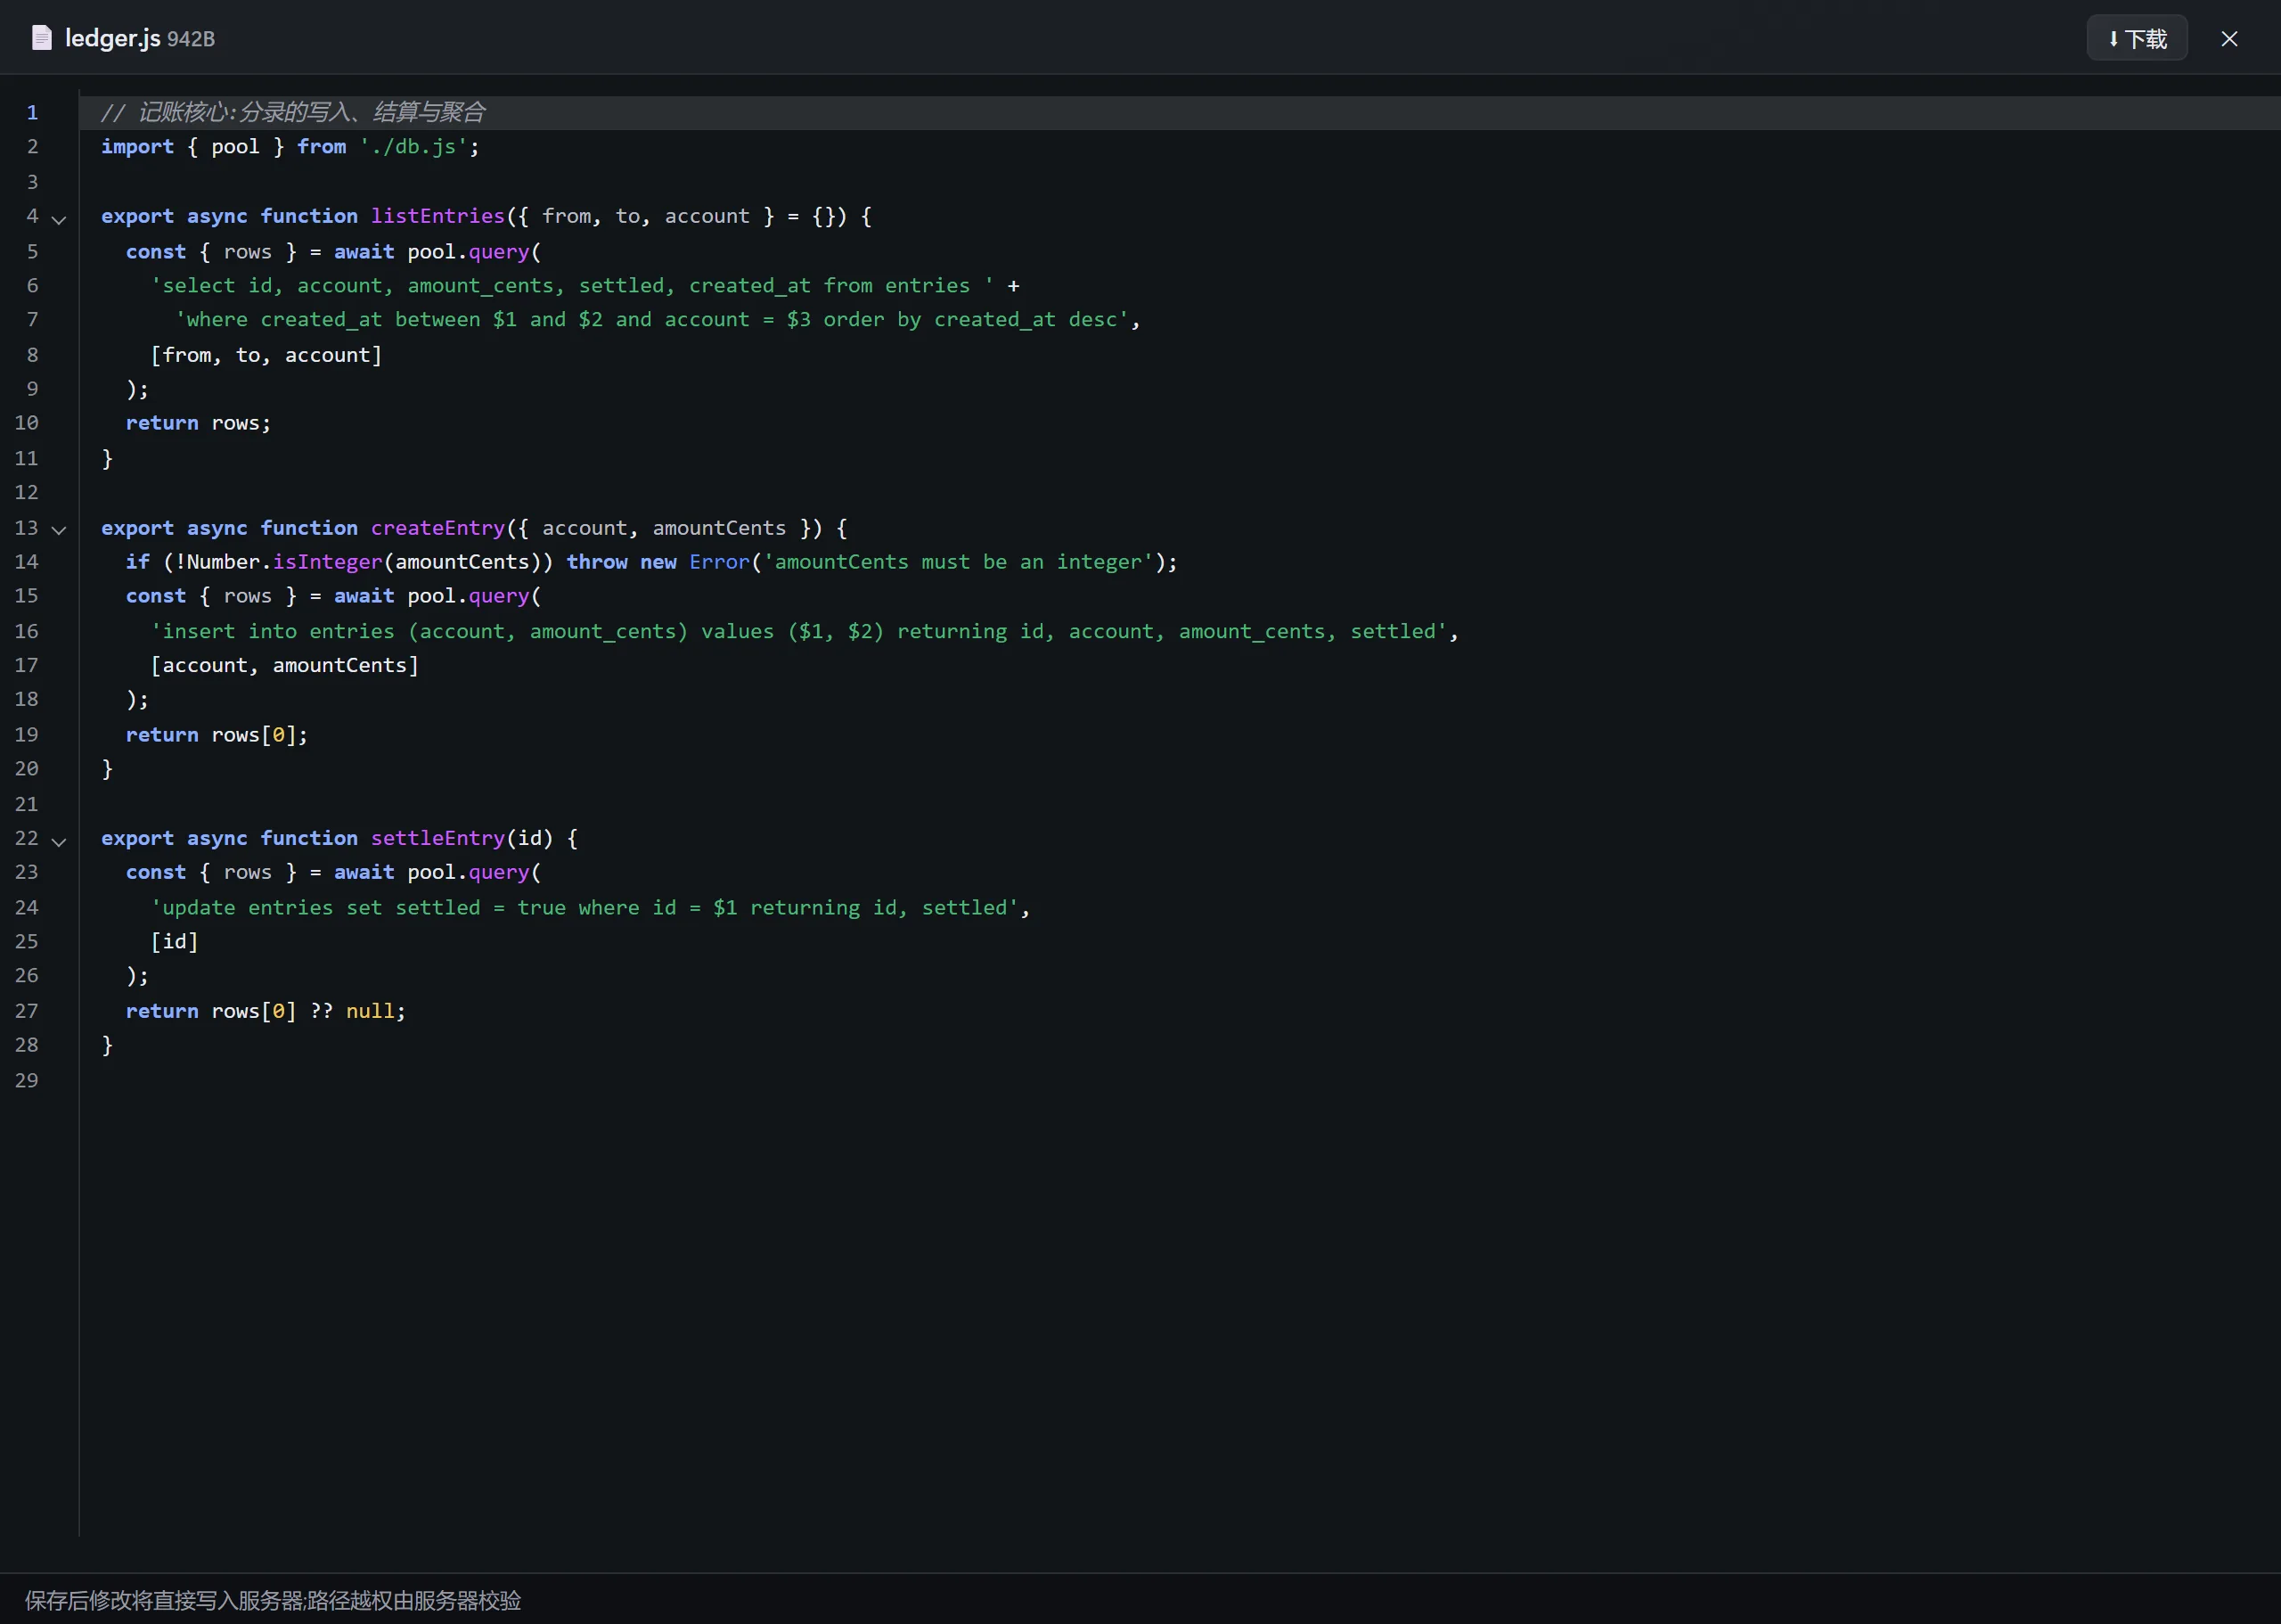Click the settleEntry function name

coord(437,838)
